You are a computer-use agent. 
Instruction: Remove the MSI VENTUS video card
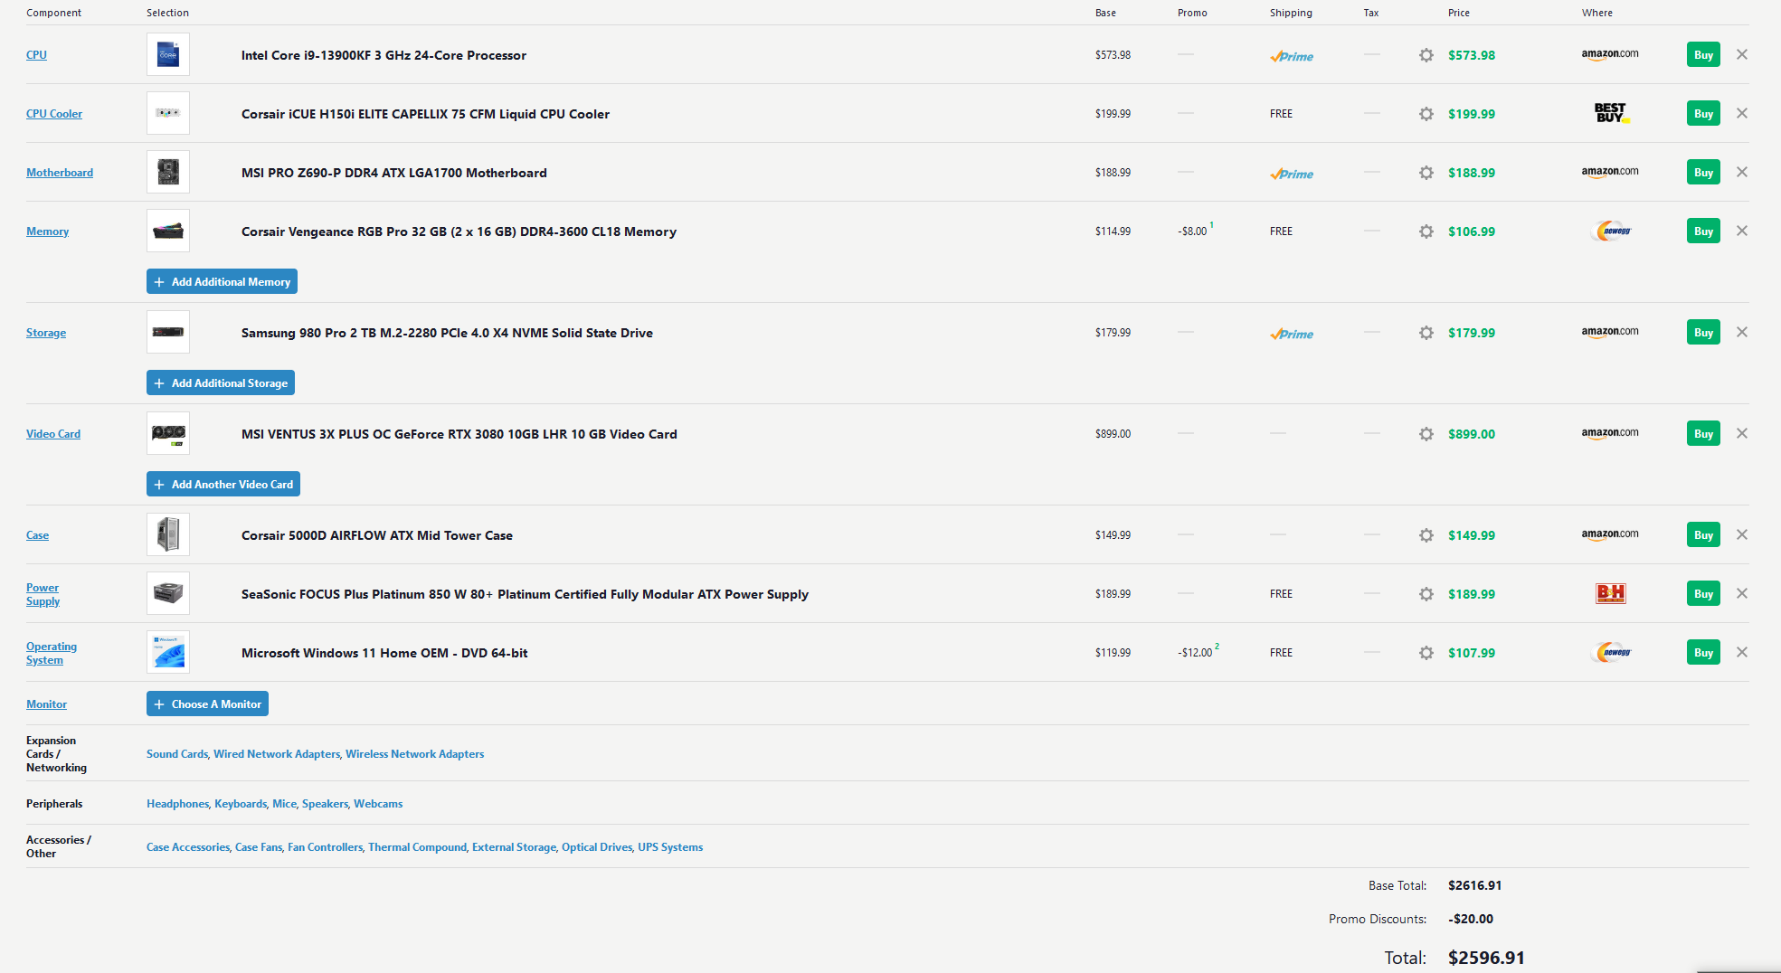[1742, 433]
